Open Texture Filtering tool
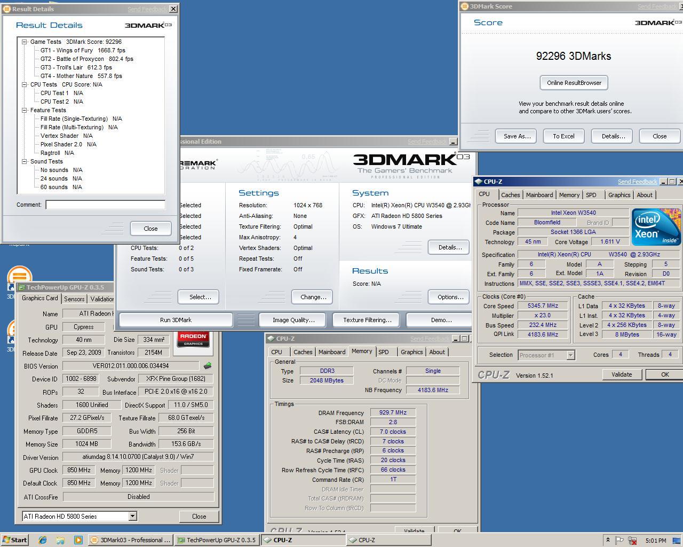 [367, 320]
